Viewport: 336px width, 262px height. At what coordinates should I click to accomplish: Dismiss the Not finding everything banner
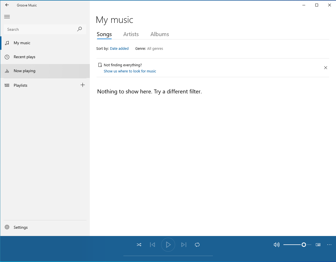pyautogui.click(x=326, y=68)
